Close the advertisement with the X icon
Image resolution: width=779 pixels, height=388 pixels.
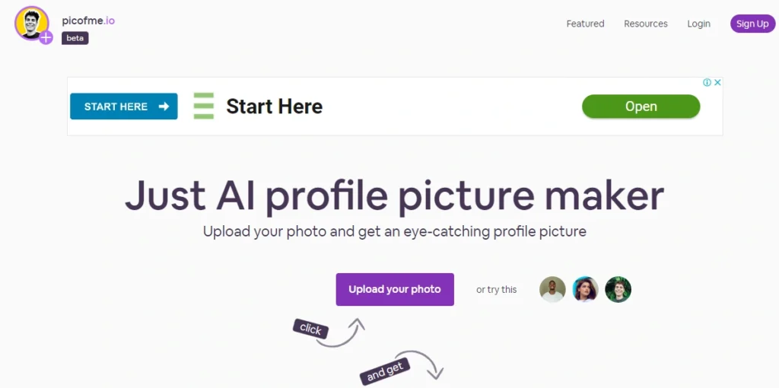click(x=717, y=82)
